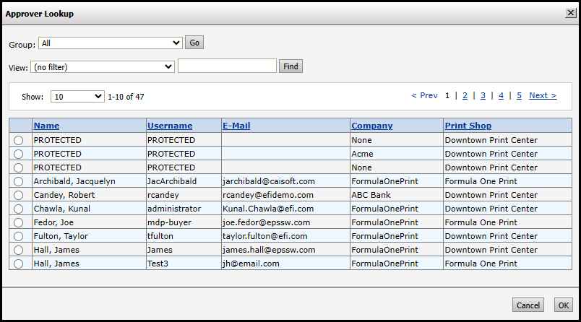Select radio button for Fedor, Joe
The image size is (581, 322).
point(19,222)
